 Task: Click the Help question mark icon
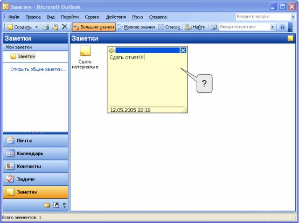coord(282,27)
